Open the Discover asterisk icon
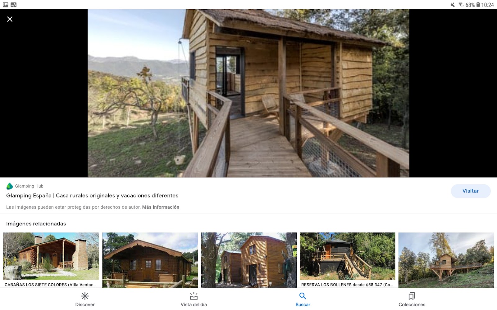 tap(85, 296)
